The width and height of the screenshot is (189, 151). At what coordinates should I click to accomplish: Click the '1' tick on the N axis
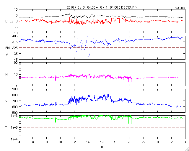tap(17, 86)
